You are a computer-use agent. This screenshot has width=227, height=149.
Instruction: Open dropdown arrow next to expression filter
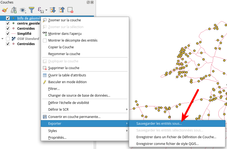click(46, 10)
